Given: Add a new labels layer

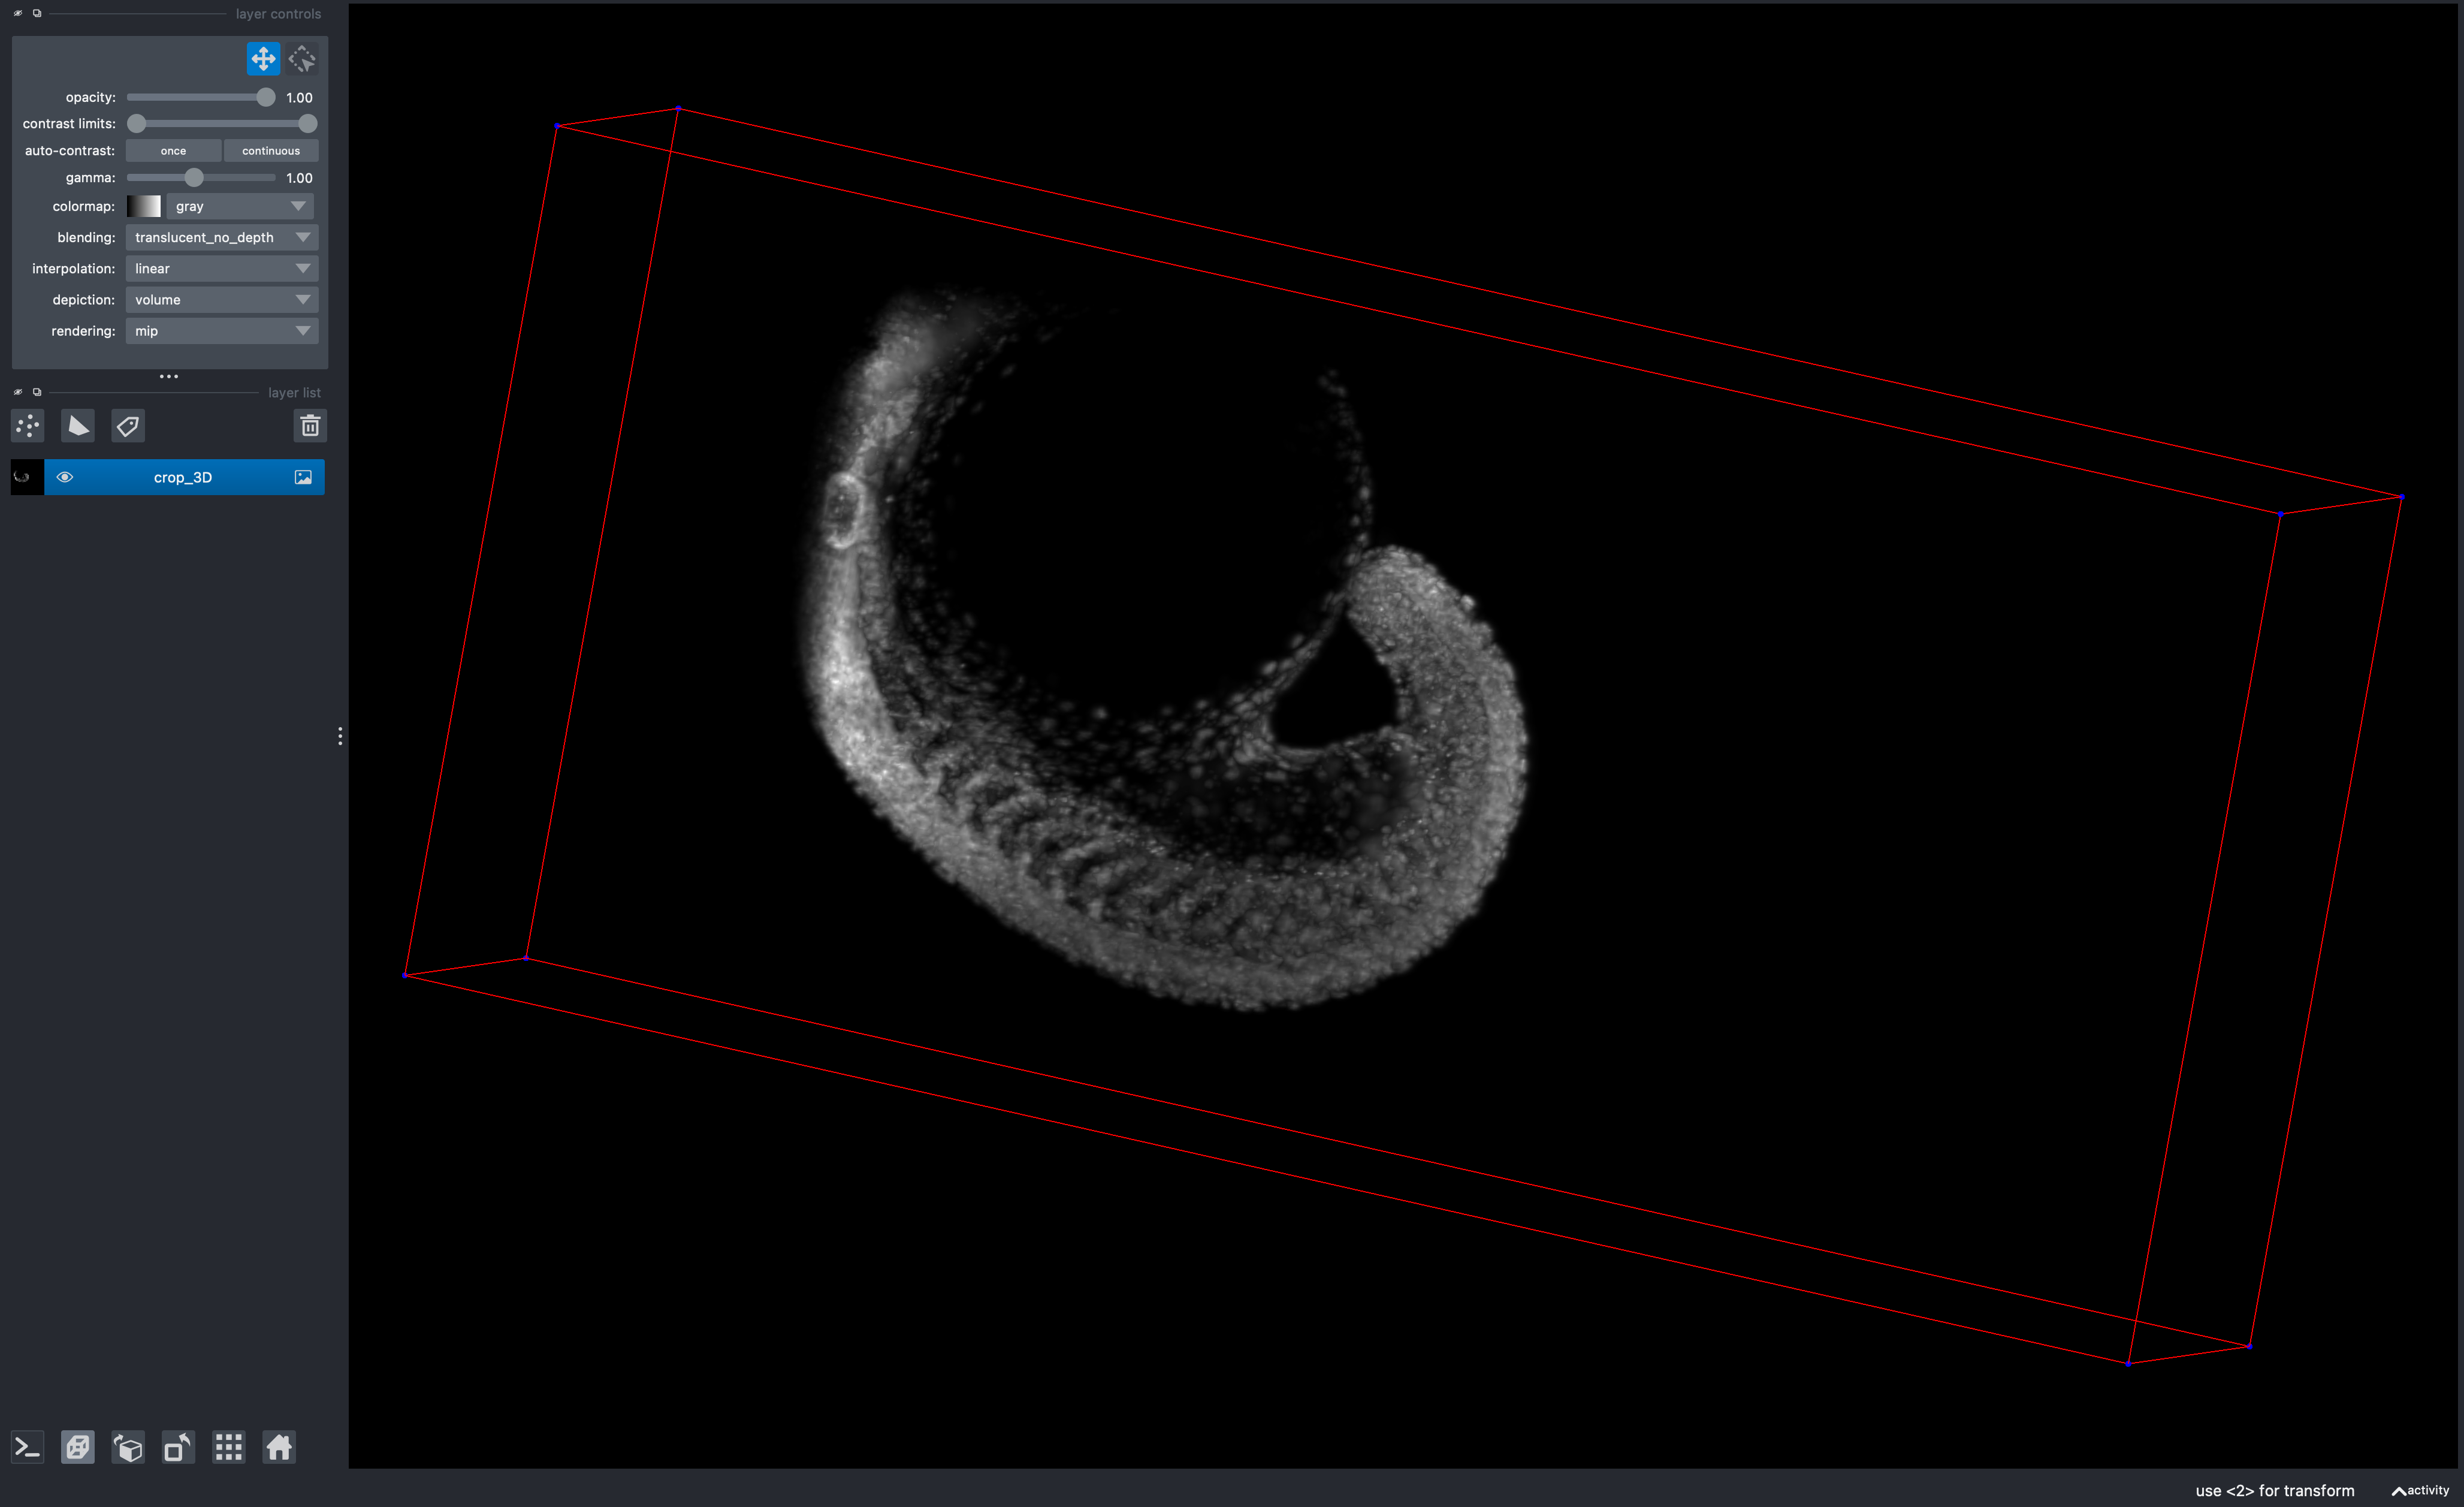Looking at the screenshot, I should pyautogui.click(x=128, y=426).
